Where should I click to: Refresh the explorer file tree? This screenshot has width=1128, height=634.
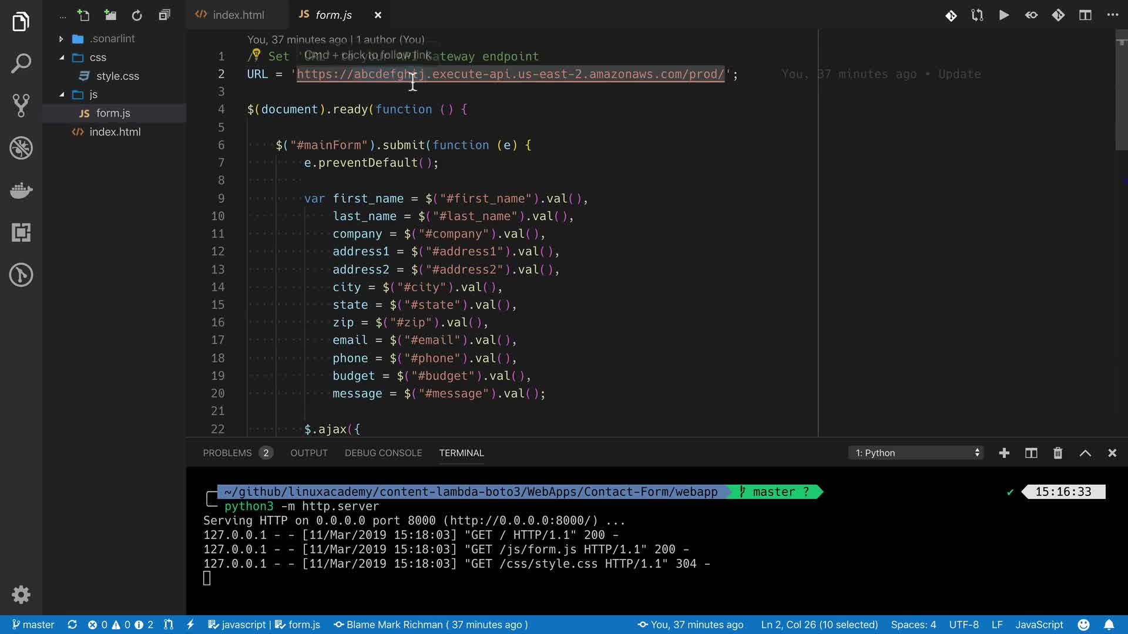[137, 15]
